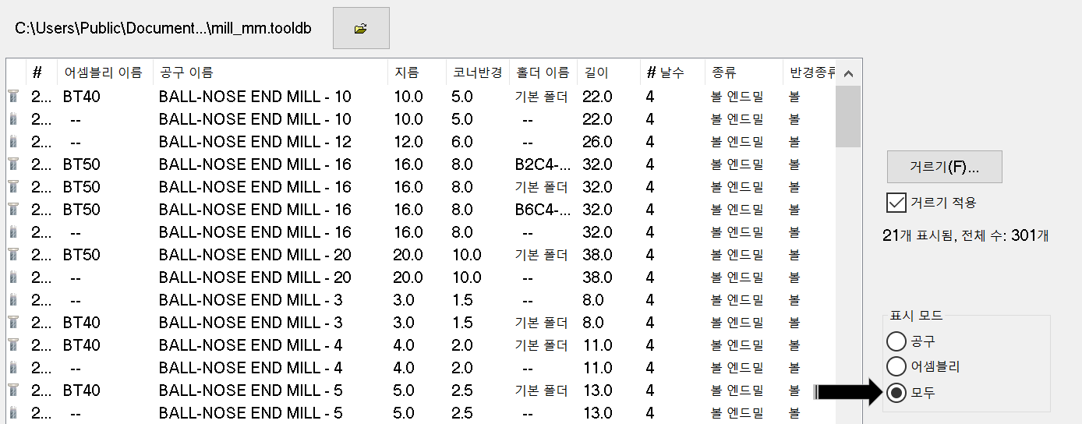Select the 어셈블리 display mode radio
This screenshot has width=1082, height=424.
click(896, 366)
